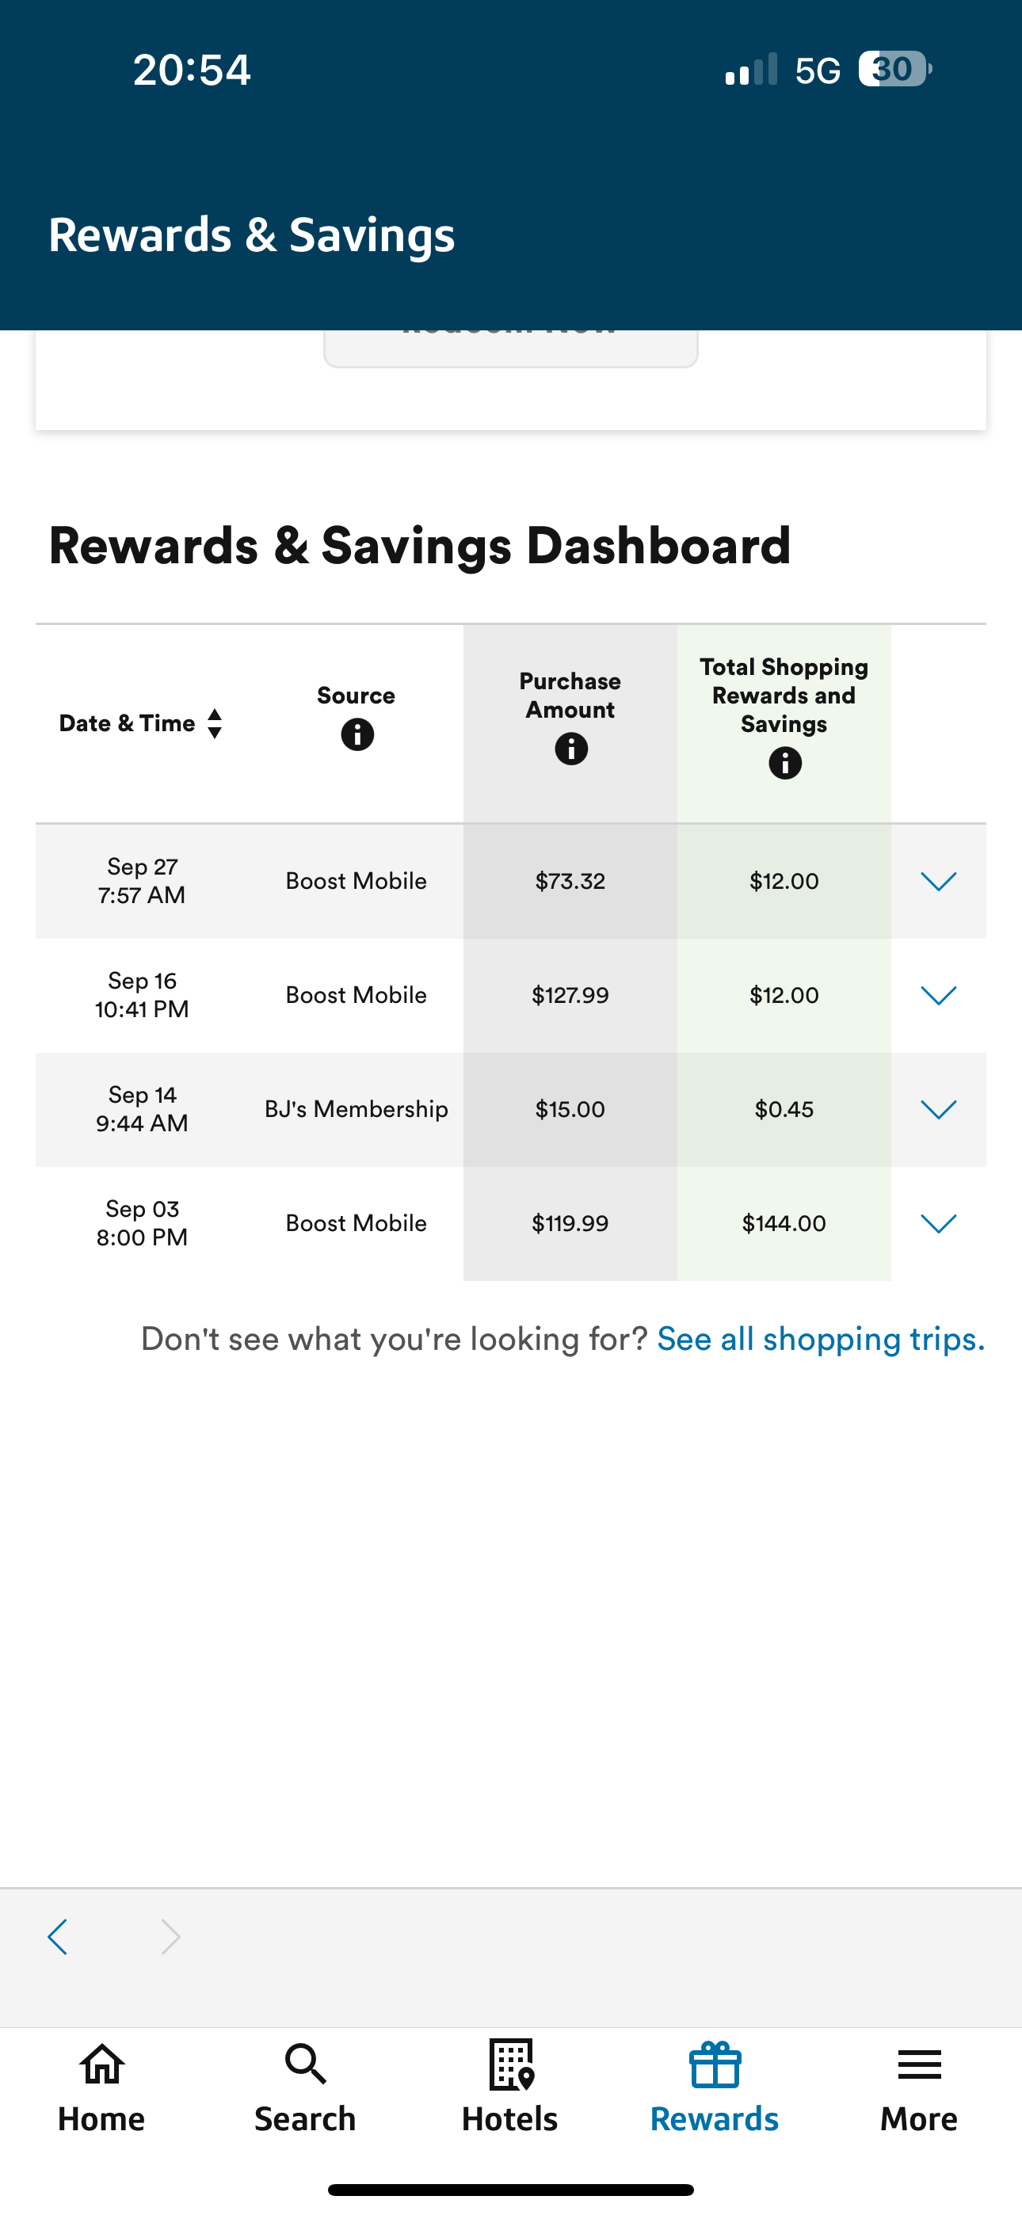Tap the Purchase Amount info icon
1022x2215 pixels.
pos(571,749)
